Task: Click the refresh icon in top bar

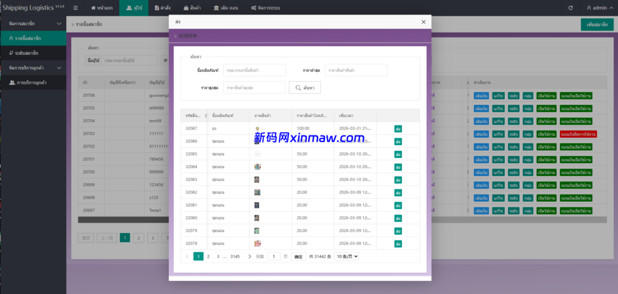Action: (570, 8)
